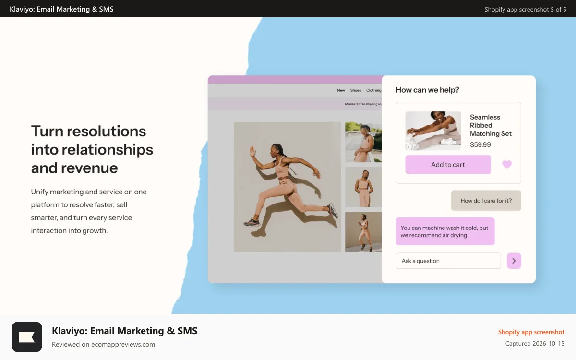Focus the Ask a question input
The width and height of the screenshot is (576, 360).
point(448,261)
